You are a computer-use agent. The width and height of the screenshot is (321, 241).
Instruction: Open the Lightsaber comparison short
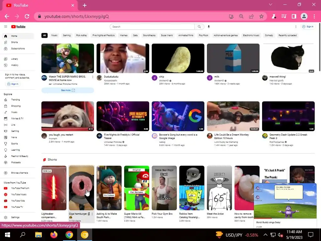[x=54, y=188]
